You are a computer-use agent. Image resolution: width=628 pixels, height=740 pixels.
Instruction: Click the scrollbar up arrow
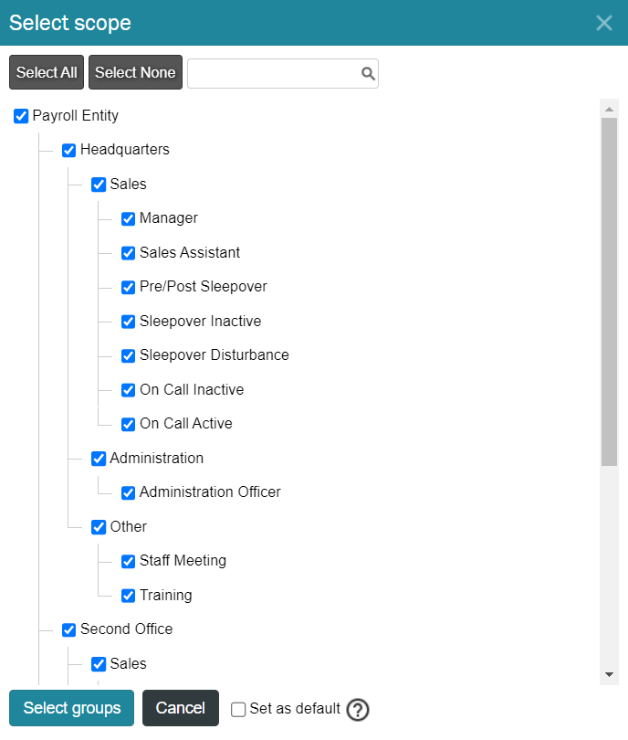point(609,109)
